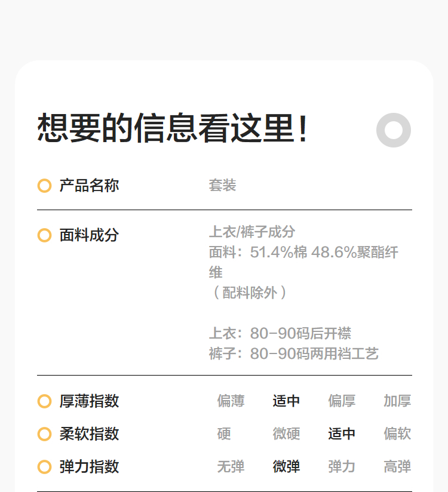
Task: Click the yellow circle beside 柔软指数
Action: (44, 434)
